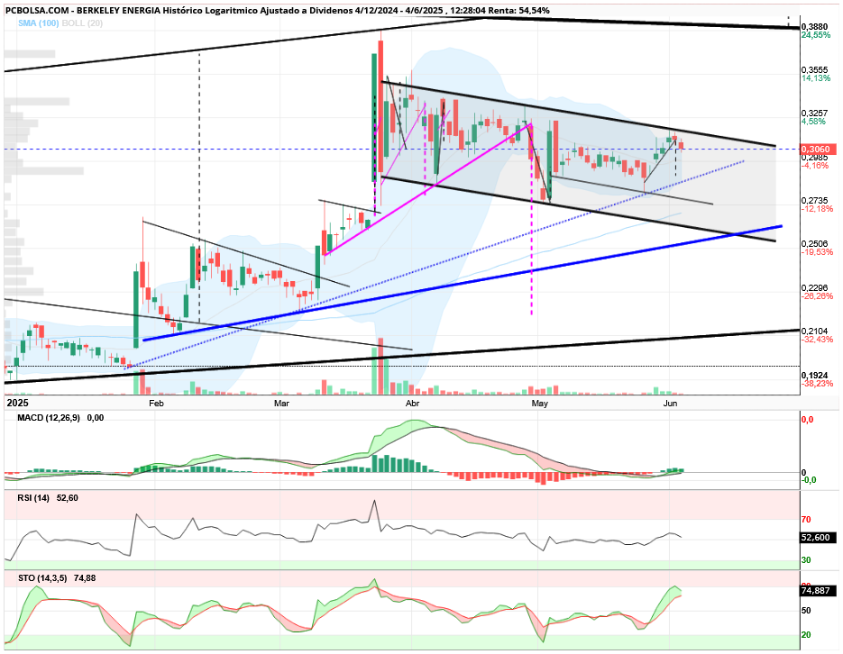Click the stochastic level label 50
Screen dimensions: 843x654
(806, 611)
